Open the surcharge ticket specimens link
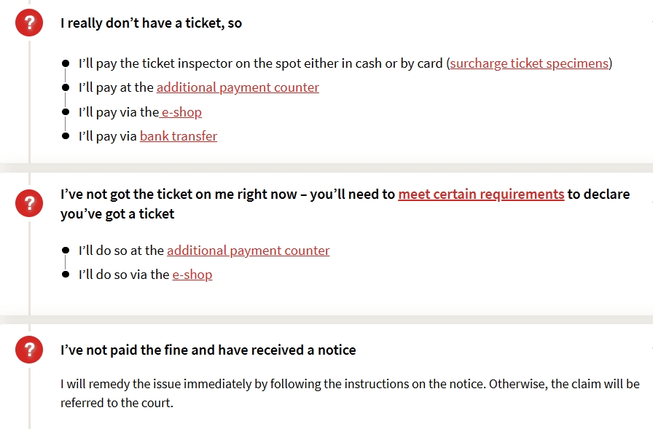The height and width of the screenshot is (429, 653). [x=529, y=63]
